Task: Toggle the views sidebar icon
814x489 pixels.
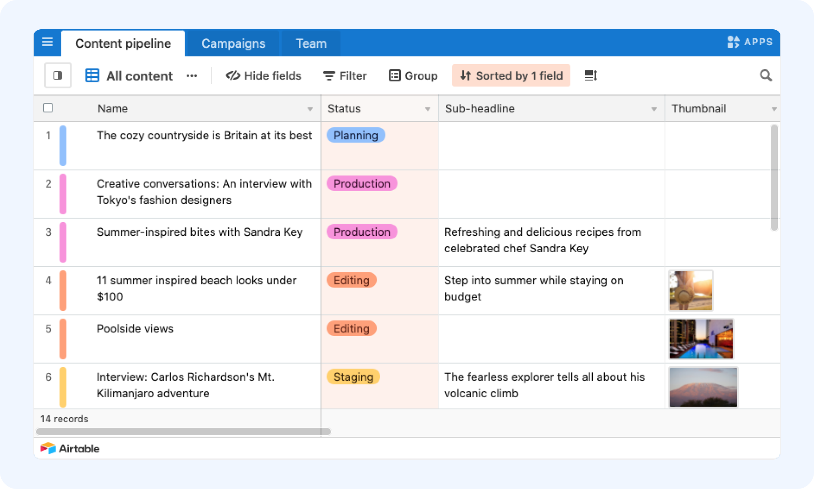Action: pyautogui.click(x=58, y=76)
